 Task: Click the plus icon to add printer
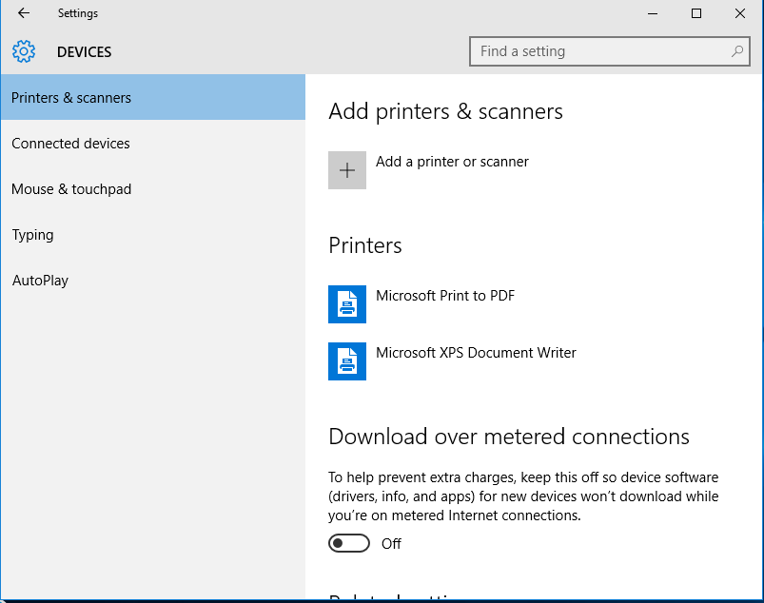(347, 170)
